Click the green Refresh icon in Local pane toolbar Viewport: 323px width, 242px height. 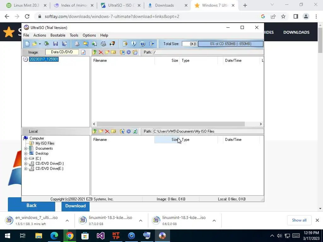click(135, 131)
